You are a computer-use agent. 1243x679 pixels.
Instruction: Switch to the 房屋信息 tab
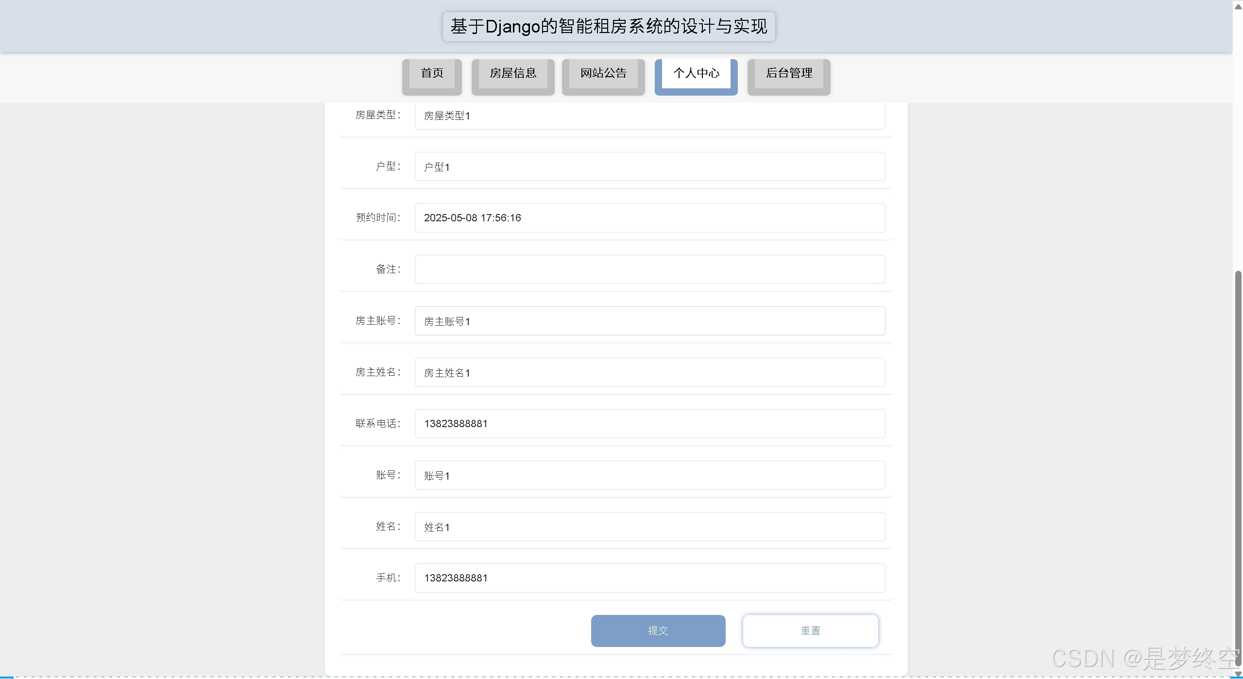coord(513,74)
